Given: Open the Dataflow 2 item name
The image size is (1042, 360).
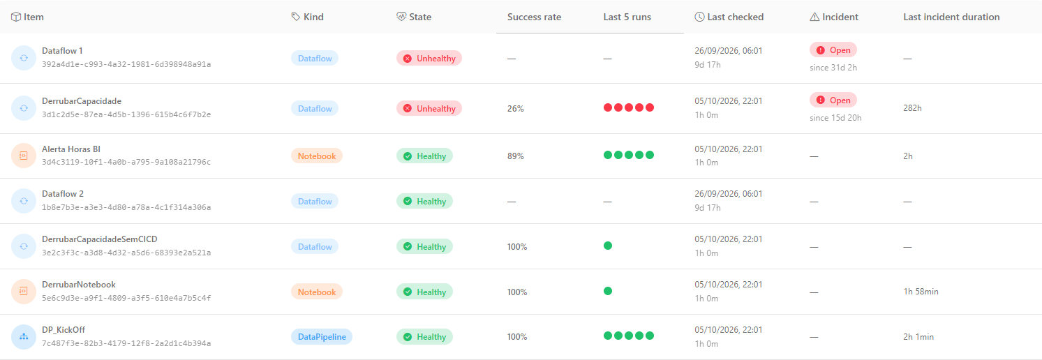Looking at the screenshot, I should click(63, 194).
